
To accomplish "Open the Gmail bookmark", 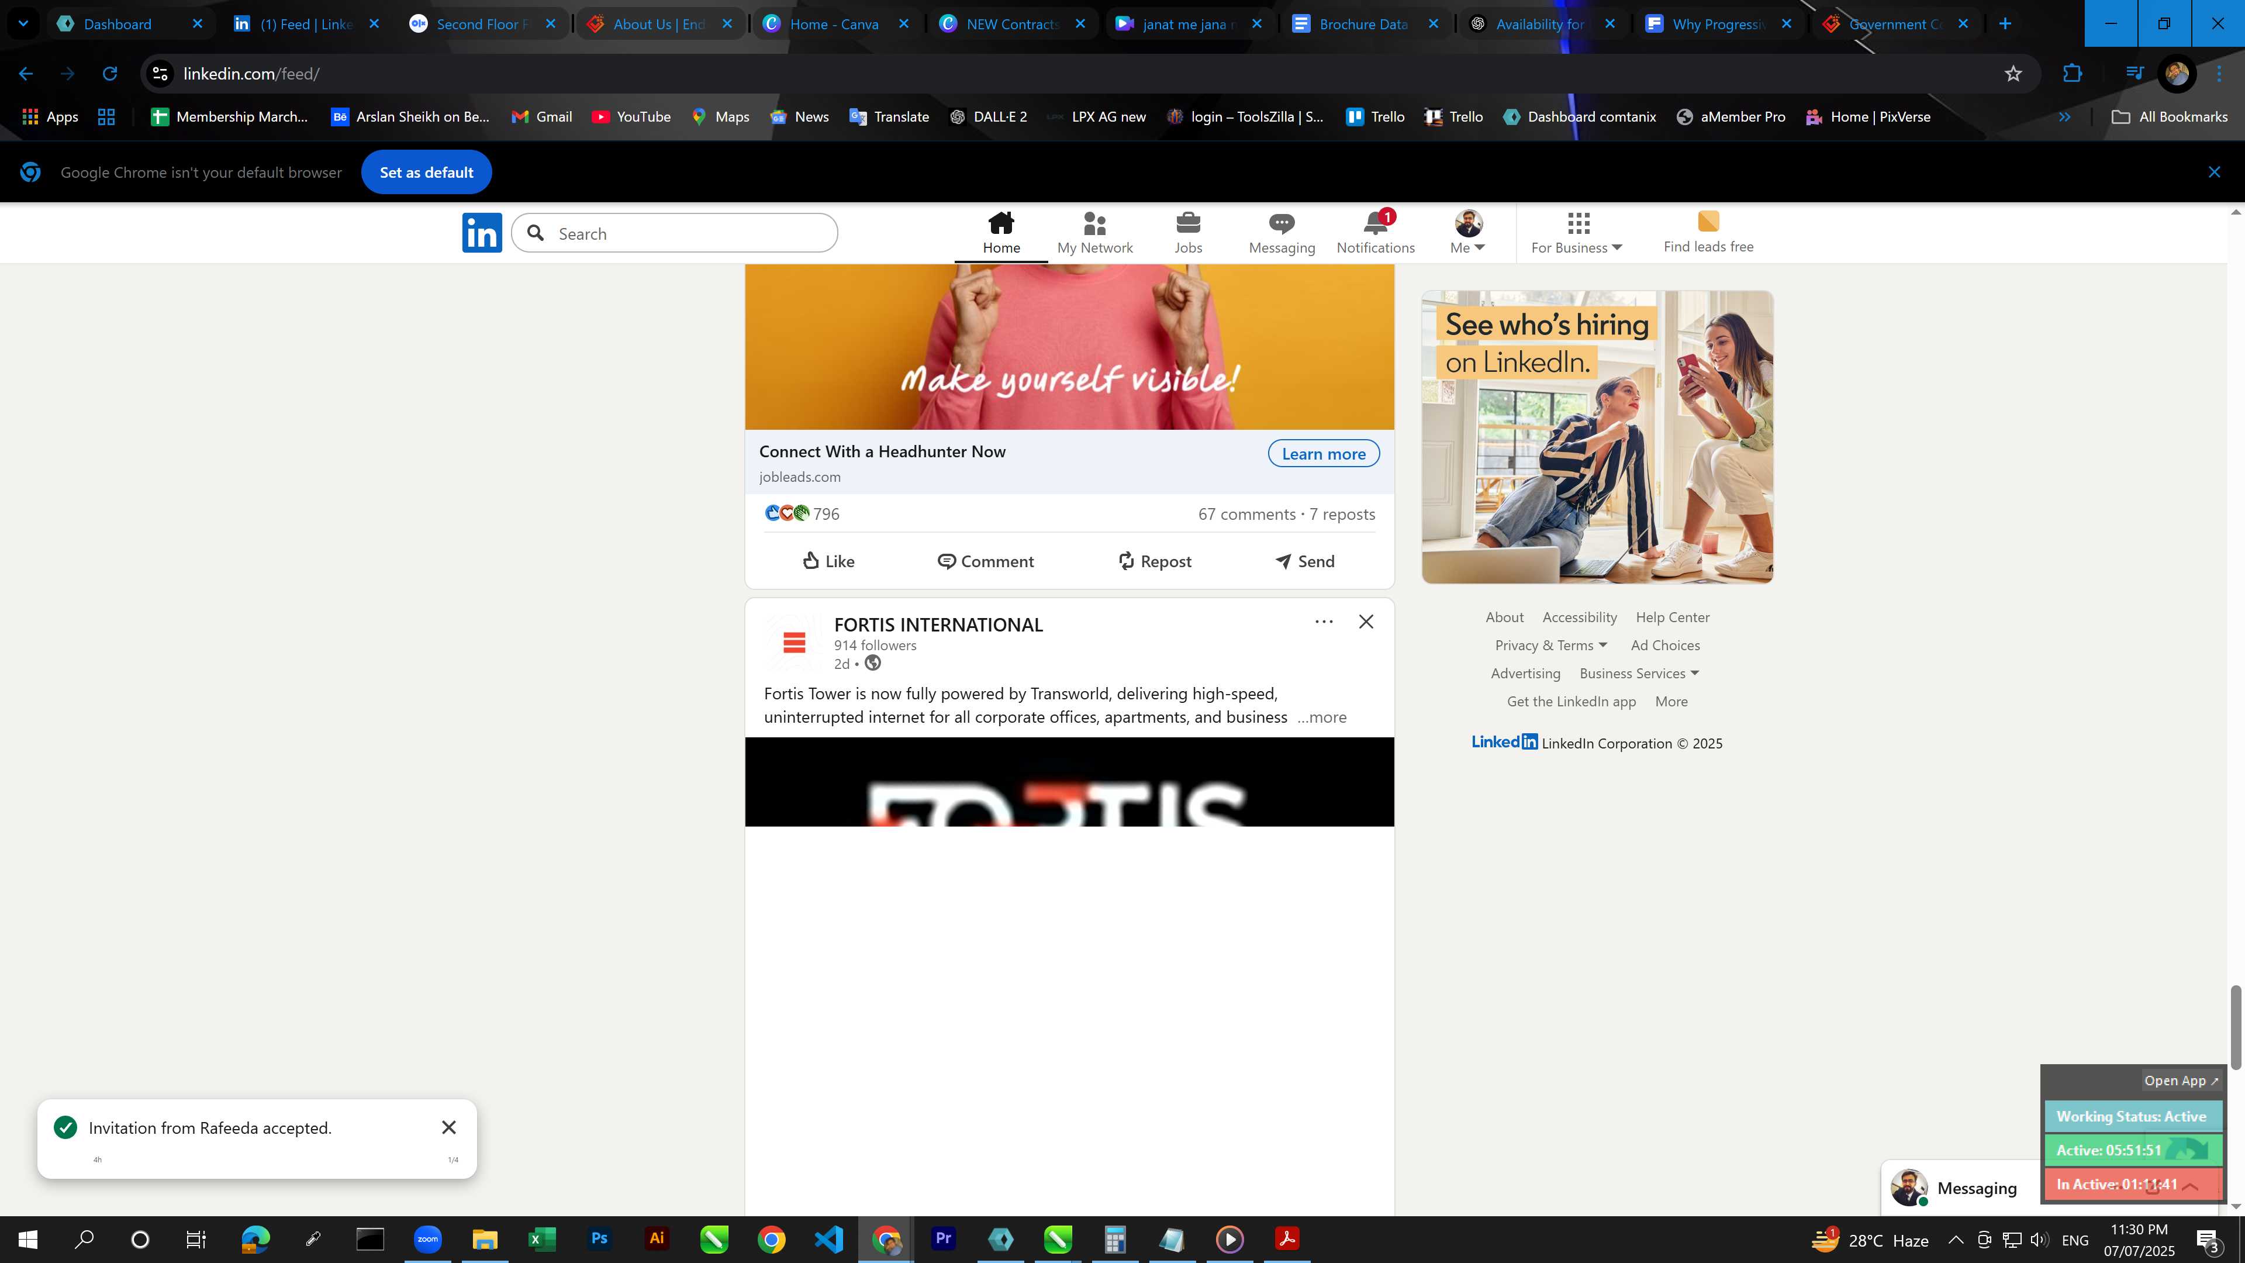I will [x=541, y=117].
